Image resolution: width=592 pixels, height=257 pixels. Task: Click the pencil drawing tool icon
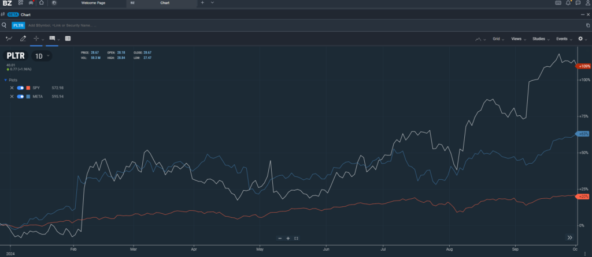[x=23, y=39]
